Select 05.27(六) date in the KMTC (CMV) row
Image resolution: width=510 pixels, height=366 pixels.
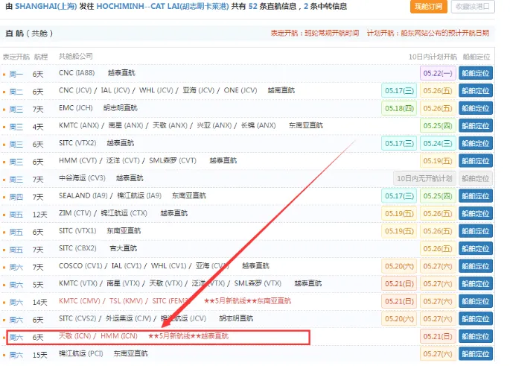point(438,302)
